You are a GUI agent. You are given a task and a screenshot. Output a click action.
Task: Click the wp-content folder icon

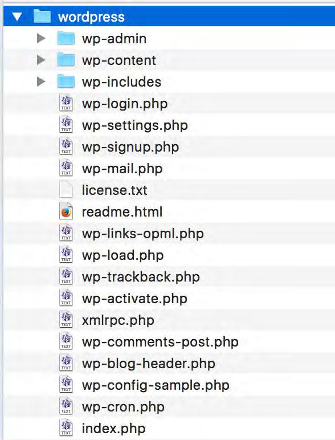[x=66, y=60]
